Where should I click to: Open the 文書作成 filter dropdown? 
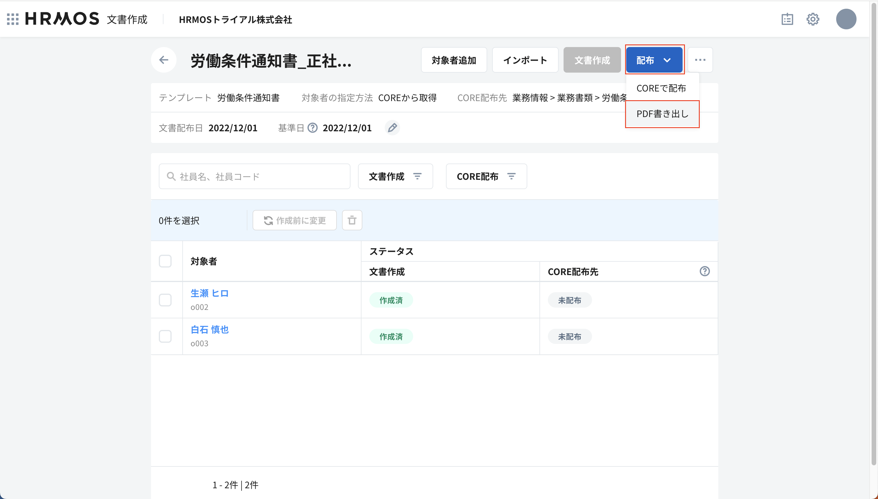[x=395, y=177]
